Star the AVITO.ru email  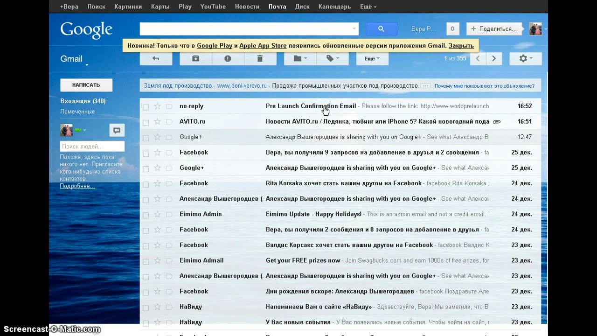[x=157, y=121]
